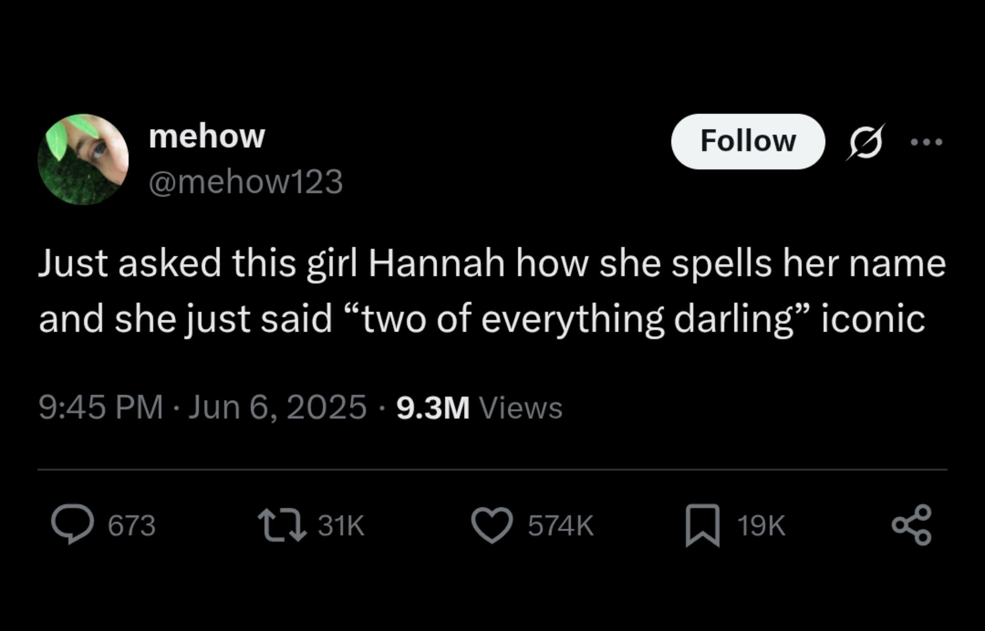Image resolution: width=985 pixels, height=631 pixels.
Task: Select the 31K reposts count
Action: 341,525
